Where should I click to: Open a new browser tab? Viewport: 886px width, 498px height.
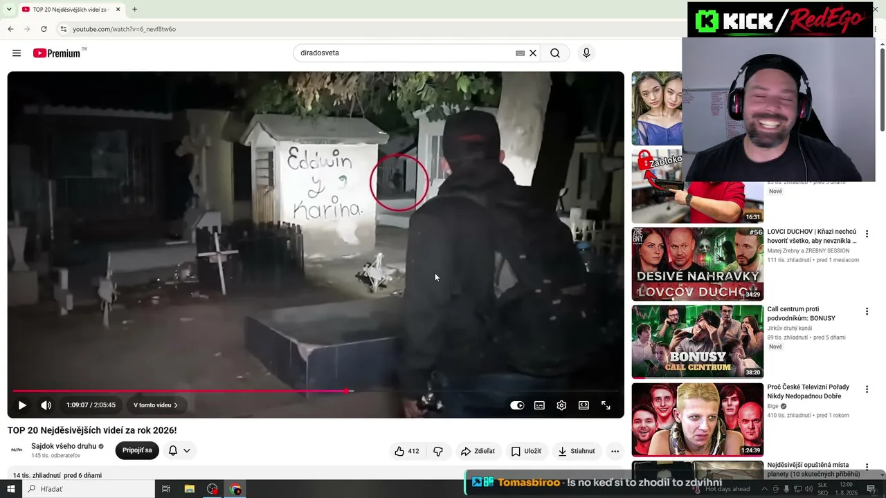(x=134, y=10)
